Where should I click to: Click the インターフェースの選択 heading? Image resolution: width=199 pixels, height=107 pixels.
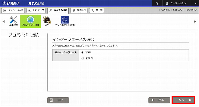[73, 39]
